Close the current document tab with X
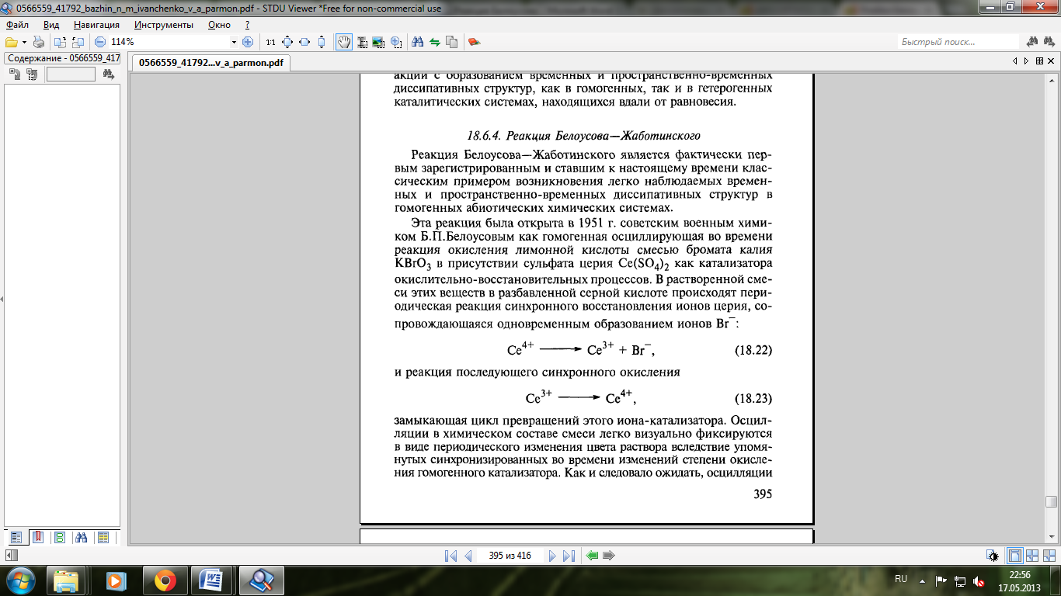Screen dimensions: 1061x596 tap(1052, 61)
